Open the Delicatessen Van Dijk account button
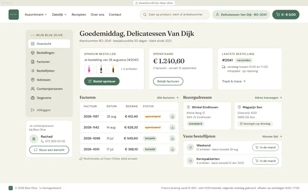This screenshot has width=308, height=193. tap(241, 14)
